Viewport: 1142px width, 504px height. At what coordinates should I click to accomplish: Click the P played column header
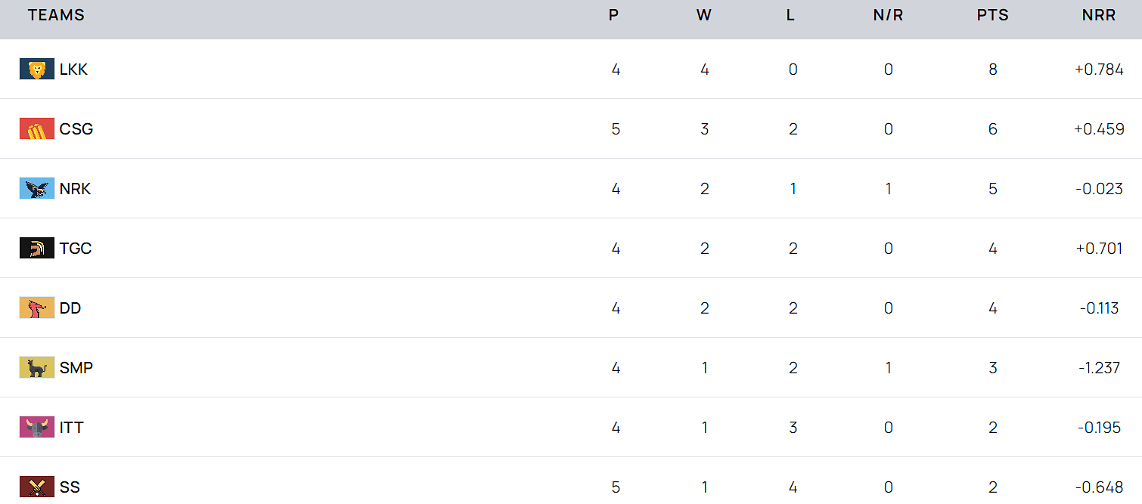613,15
